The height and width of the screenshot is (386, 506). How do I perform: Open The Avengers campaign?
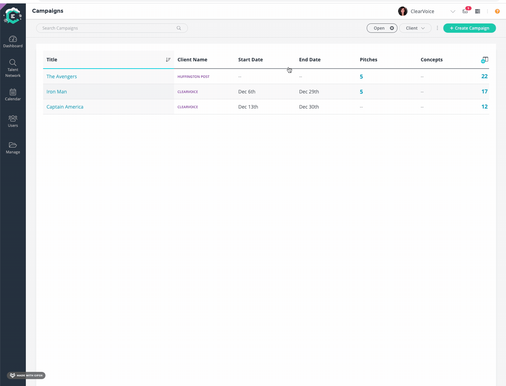click(62, 77)
